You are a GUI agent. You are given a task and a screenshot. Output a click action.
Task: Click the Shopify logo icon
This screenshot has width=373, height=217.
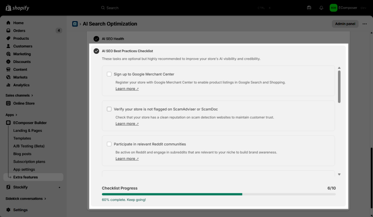(8, 8)
